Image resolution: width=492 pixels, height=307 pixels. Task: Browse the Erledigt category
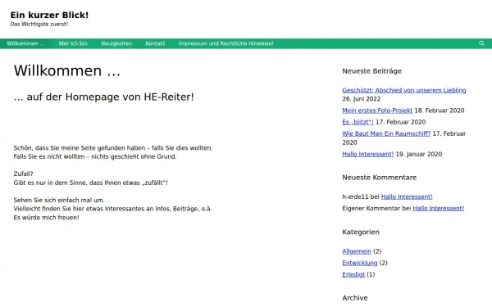[x=353, y=274]
